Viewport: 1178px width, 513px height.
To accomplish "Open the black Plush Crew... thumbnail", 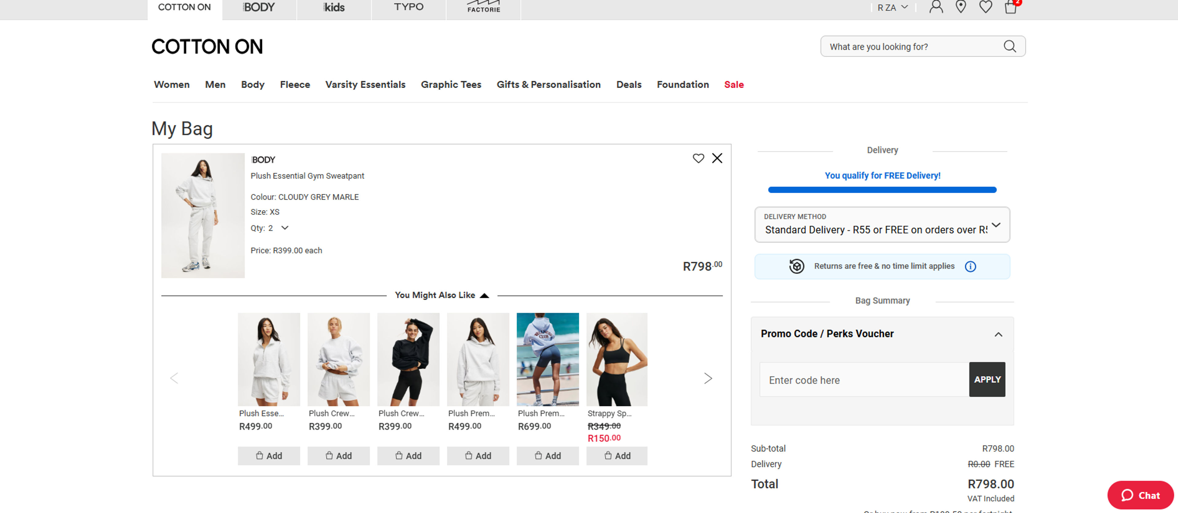I will (x=408, y=359).
